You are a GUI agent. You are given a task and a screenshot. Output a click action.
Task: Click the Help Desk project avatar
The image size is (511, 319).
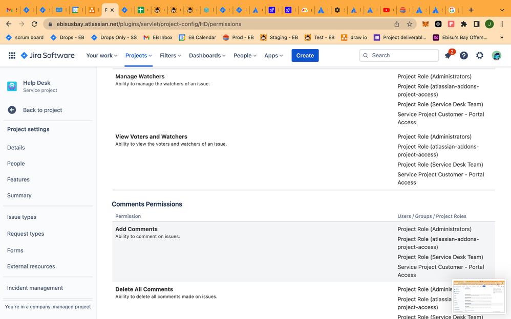(12, 86)
